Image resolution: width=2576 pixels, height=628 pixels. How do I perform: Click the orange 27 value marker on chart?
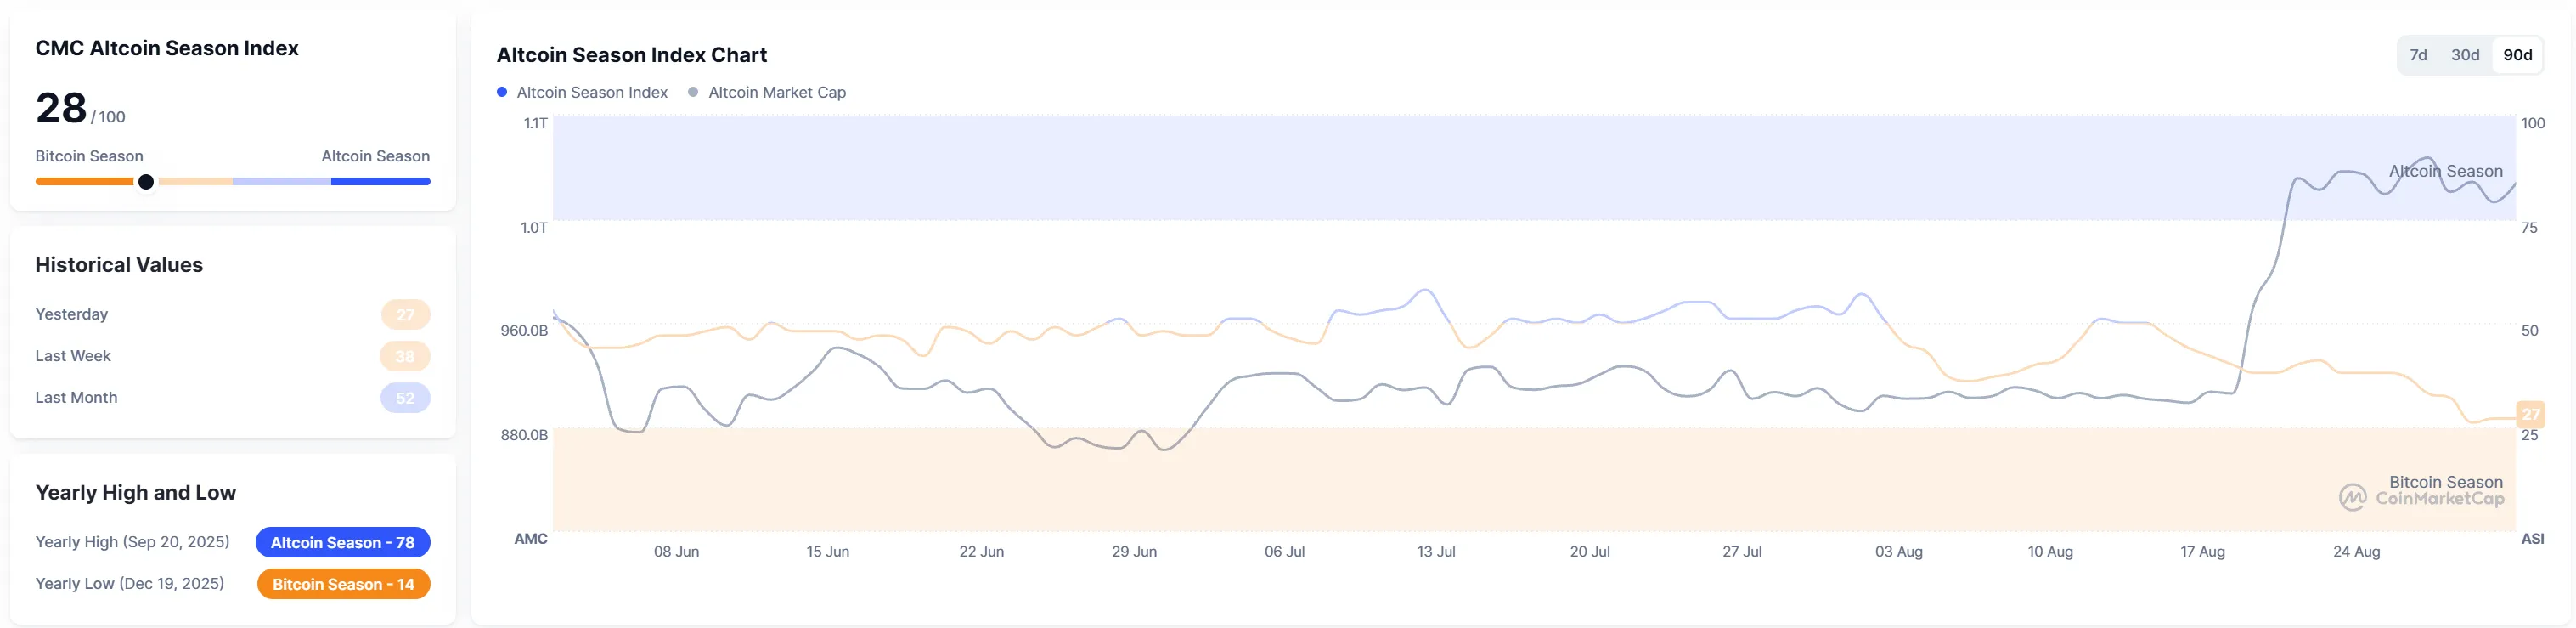coord(2530,414)
